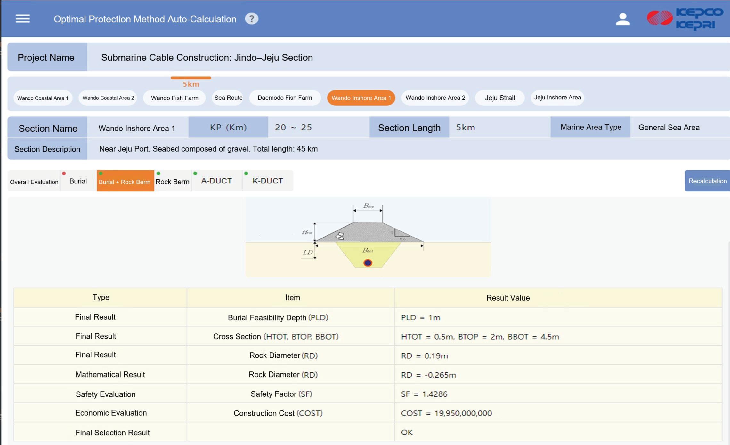Select the Wando Inshore Area 2 section
Image resolution: width=730 pixels, height=445 pixels.
point(435,98)
